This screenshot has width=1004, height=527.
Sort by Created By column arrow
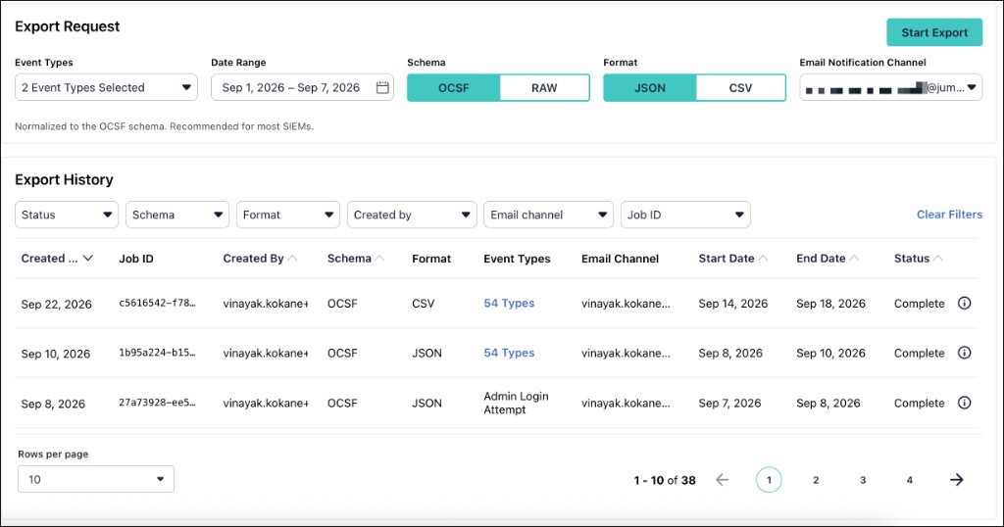(x=292, y=259)
